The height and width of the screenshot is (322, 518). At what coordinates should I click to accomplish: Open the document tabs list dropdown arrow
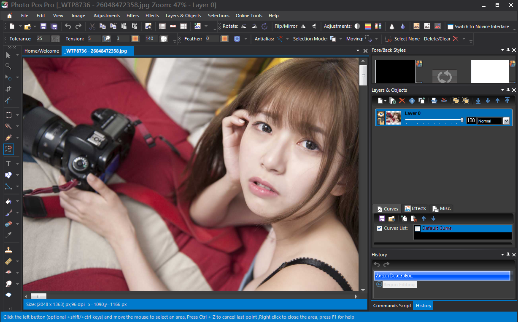click(358, 51)
